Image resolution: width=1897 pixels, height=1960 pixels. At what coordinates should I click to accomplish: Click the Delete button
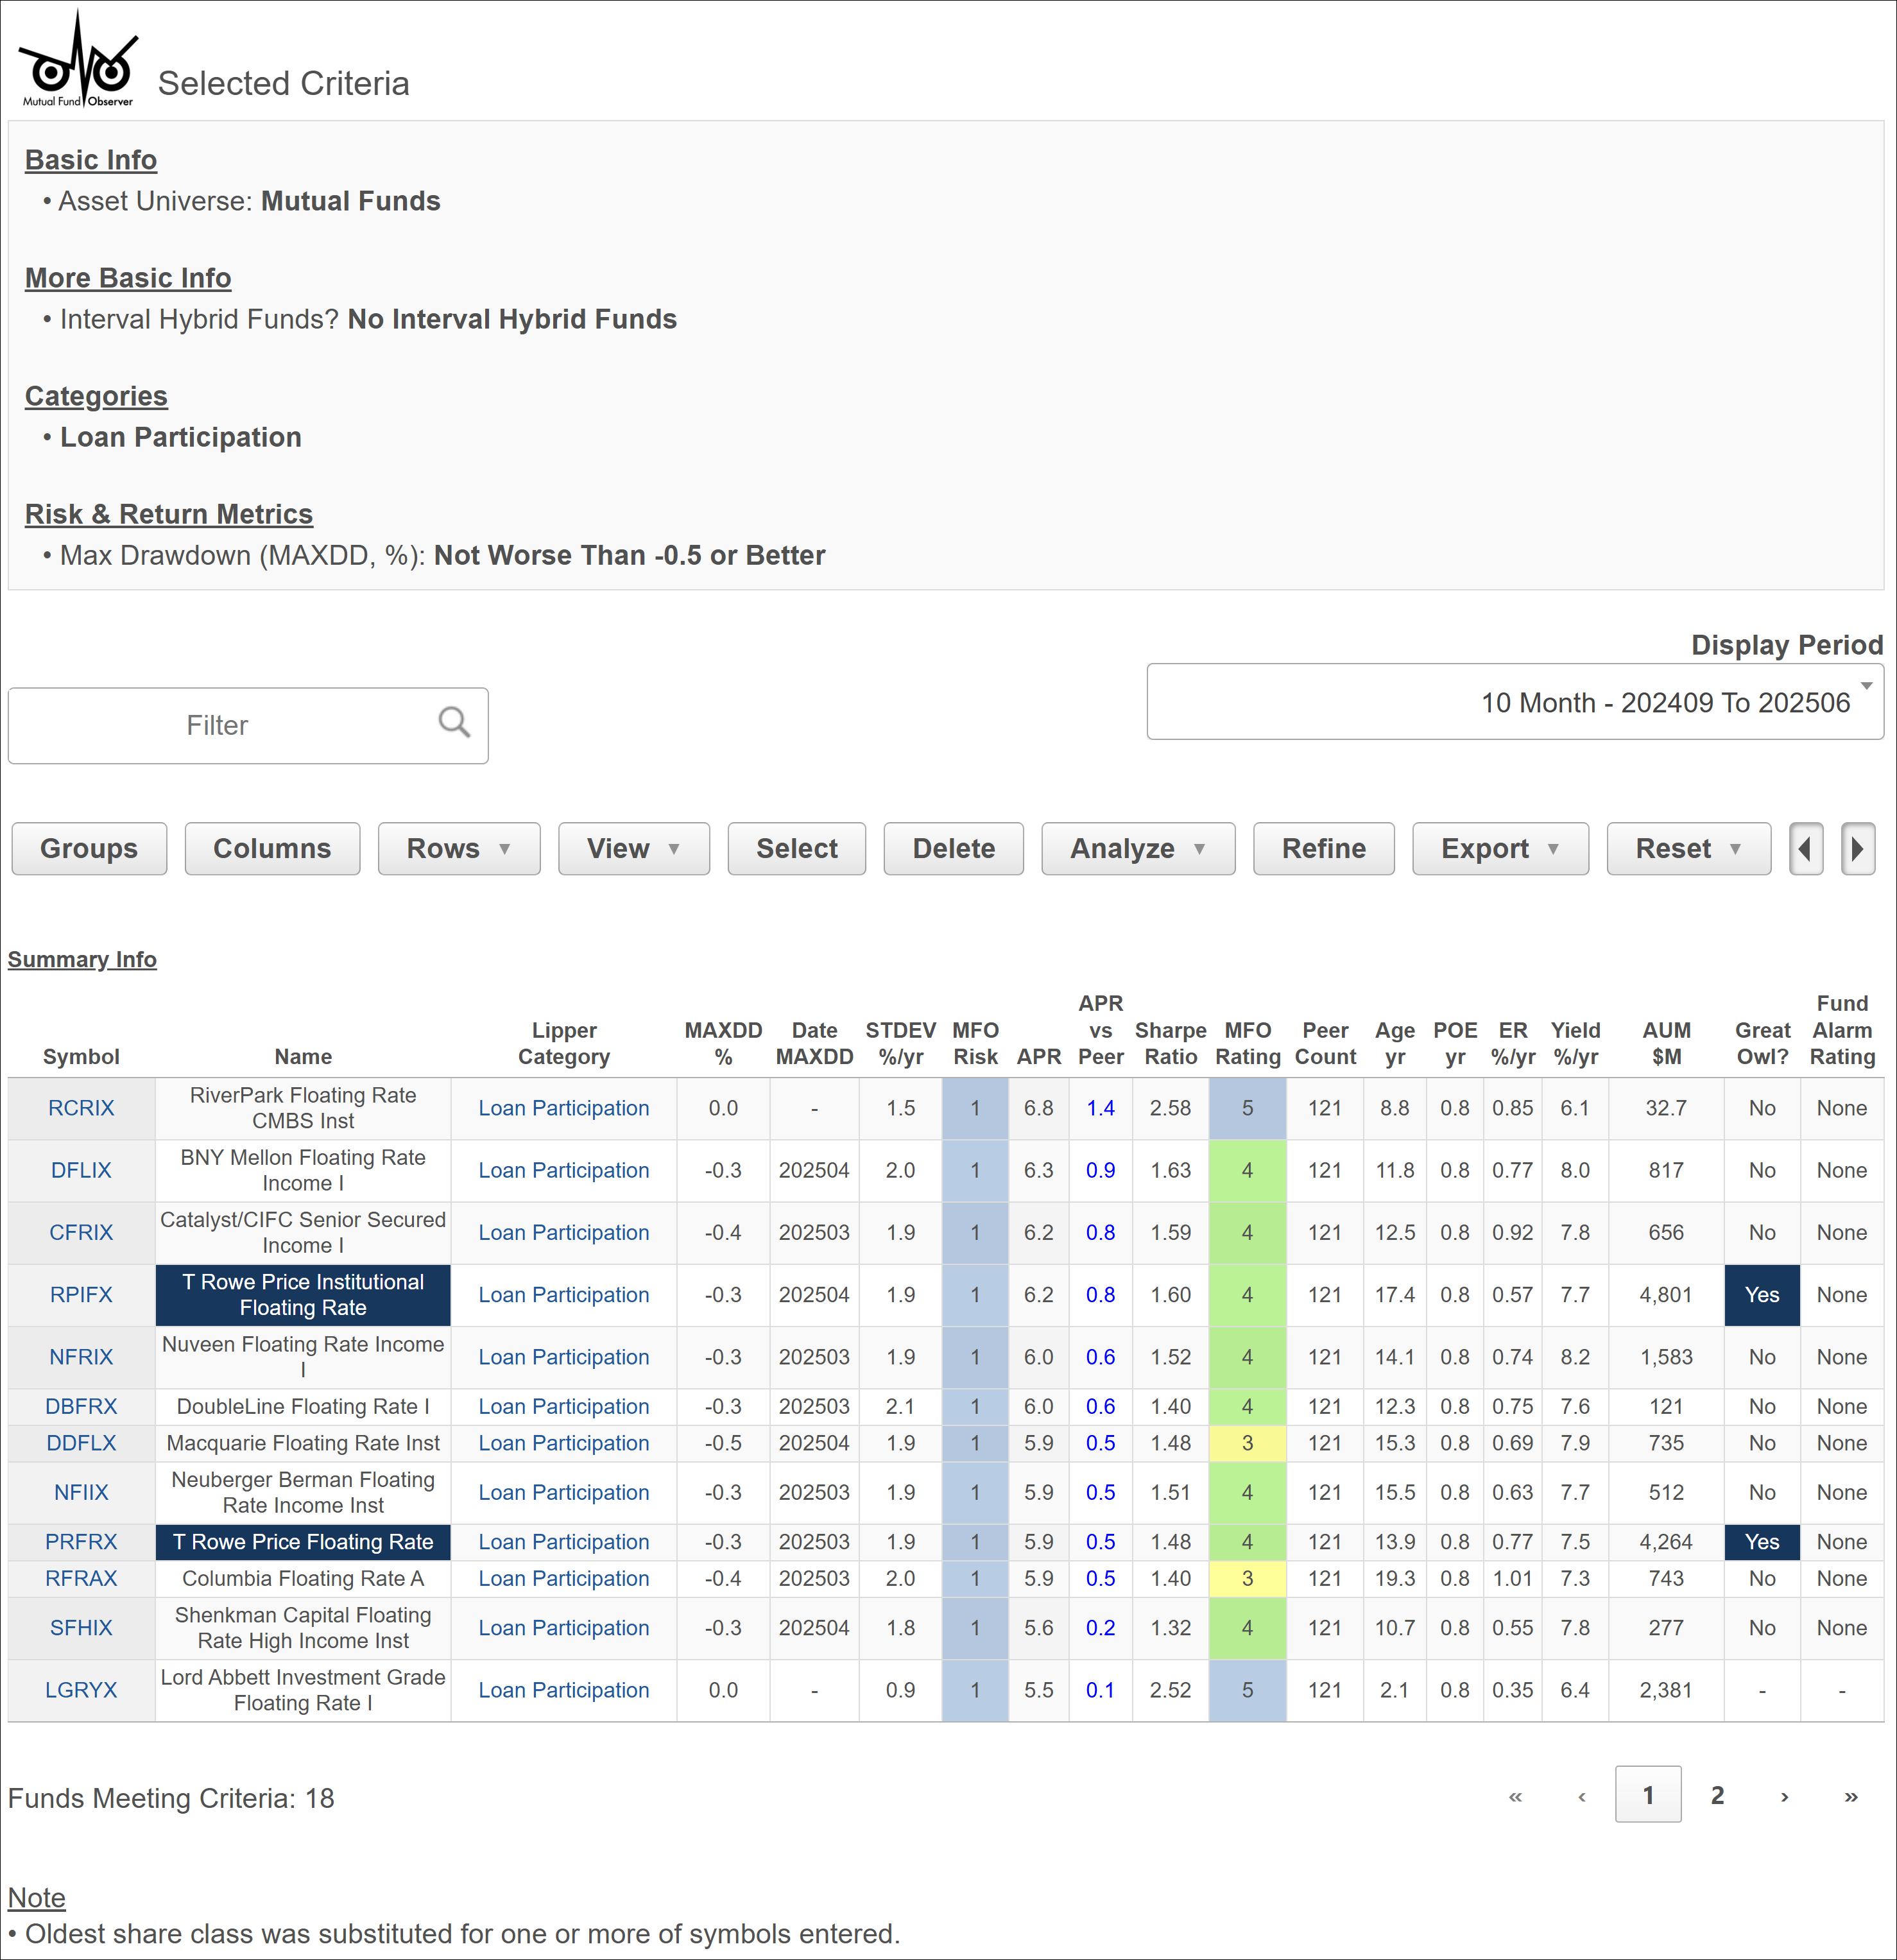954,849
